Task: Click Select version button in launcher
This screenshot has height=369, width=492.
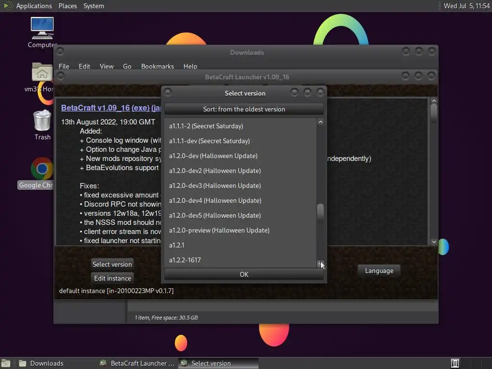Action: point(112,264)
